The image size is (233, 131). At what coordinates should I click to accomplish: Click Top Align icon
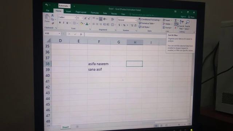94,18
